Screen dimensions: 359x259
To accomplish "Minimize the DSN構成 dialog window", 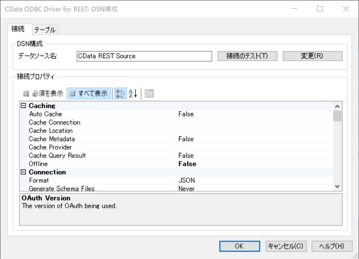I will pos(294,9).
